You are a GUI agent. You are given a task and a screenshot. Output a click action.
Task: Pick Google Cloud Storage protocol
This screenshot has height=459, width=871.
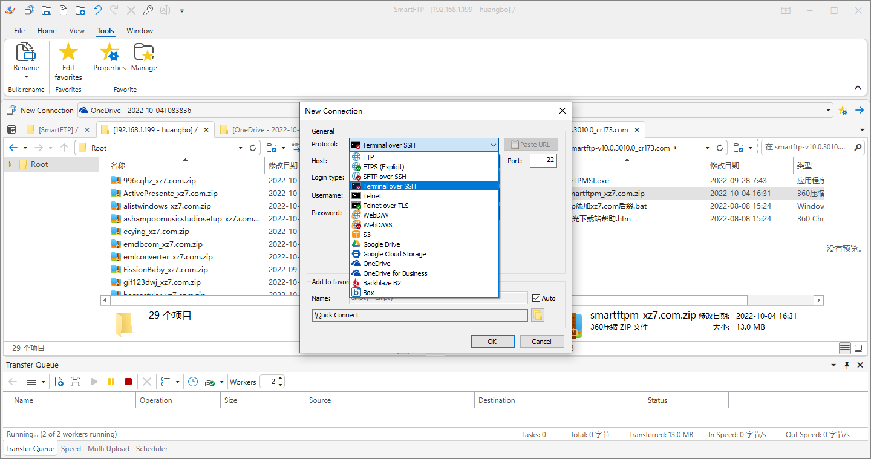(x=424, y=254)
